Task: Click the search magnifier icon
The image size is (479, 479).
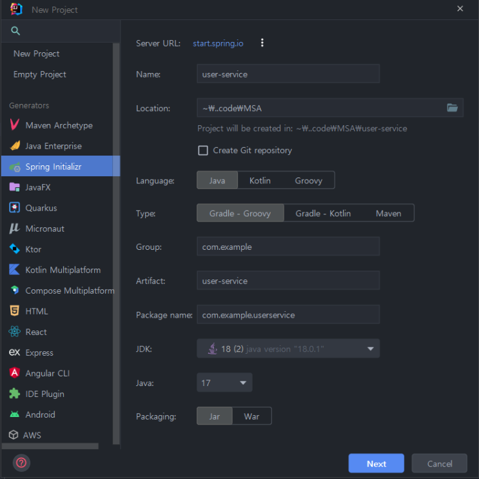Action: pyautogui.click(x=15, y=30)
